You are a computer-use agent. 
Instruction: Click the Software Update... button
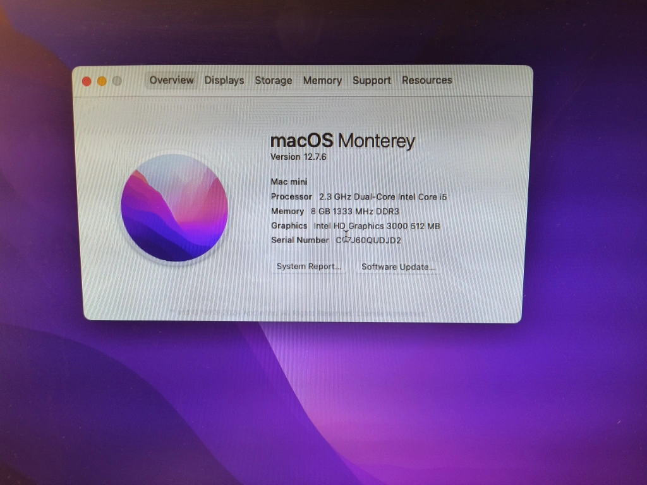coord(398,267)
